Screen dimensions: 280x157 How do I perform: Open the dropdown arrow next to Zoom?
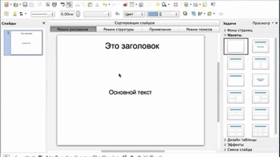tap(168, 5)
